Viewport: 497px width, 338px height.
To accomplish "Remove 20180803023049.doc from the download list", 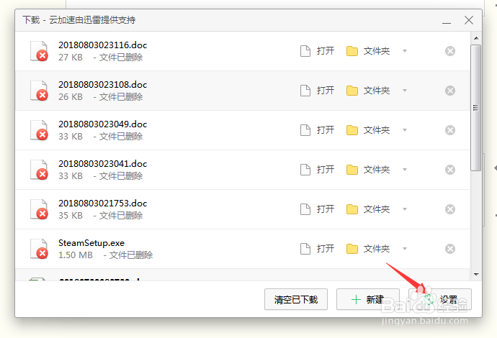I will 450,130.
